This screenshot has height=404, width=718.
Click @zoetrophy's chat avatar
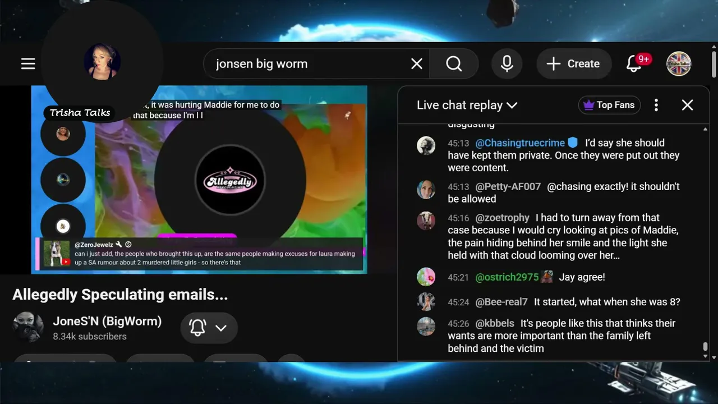pyautogui.click(x=426, y=221)
